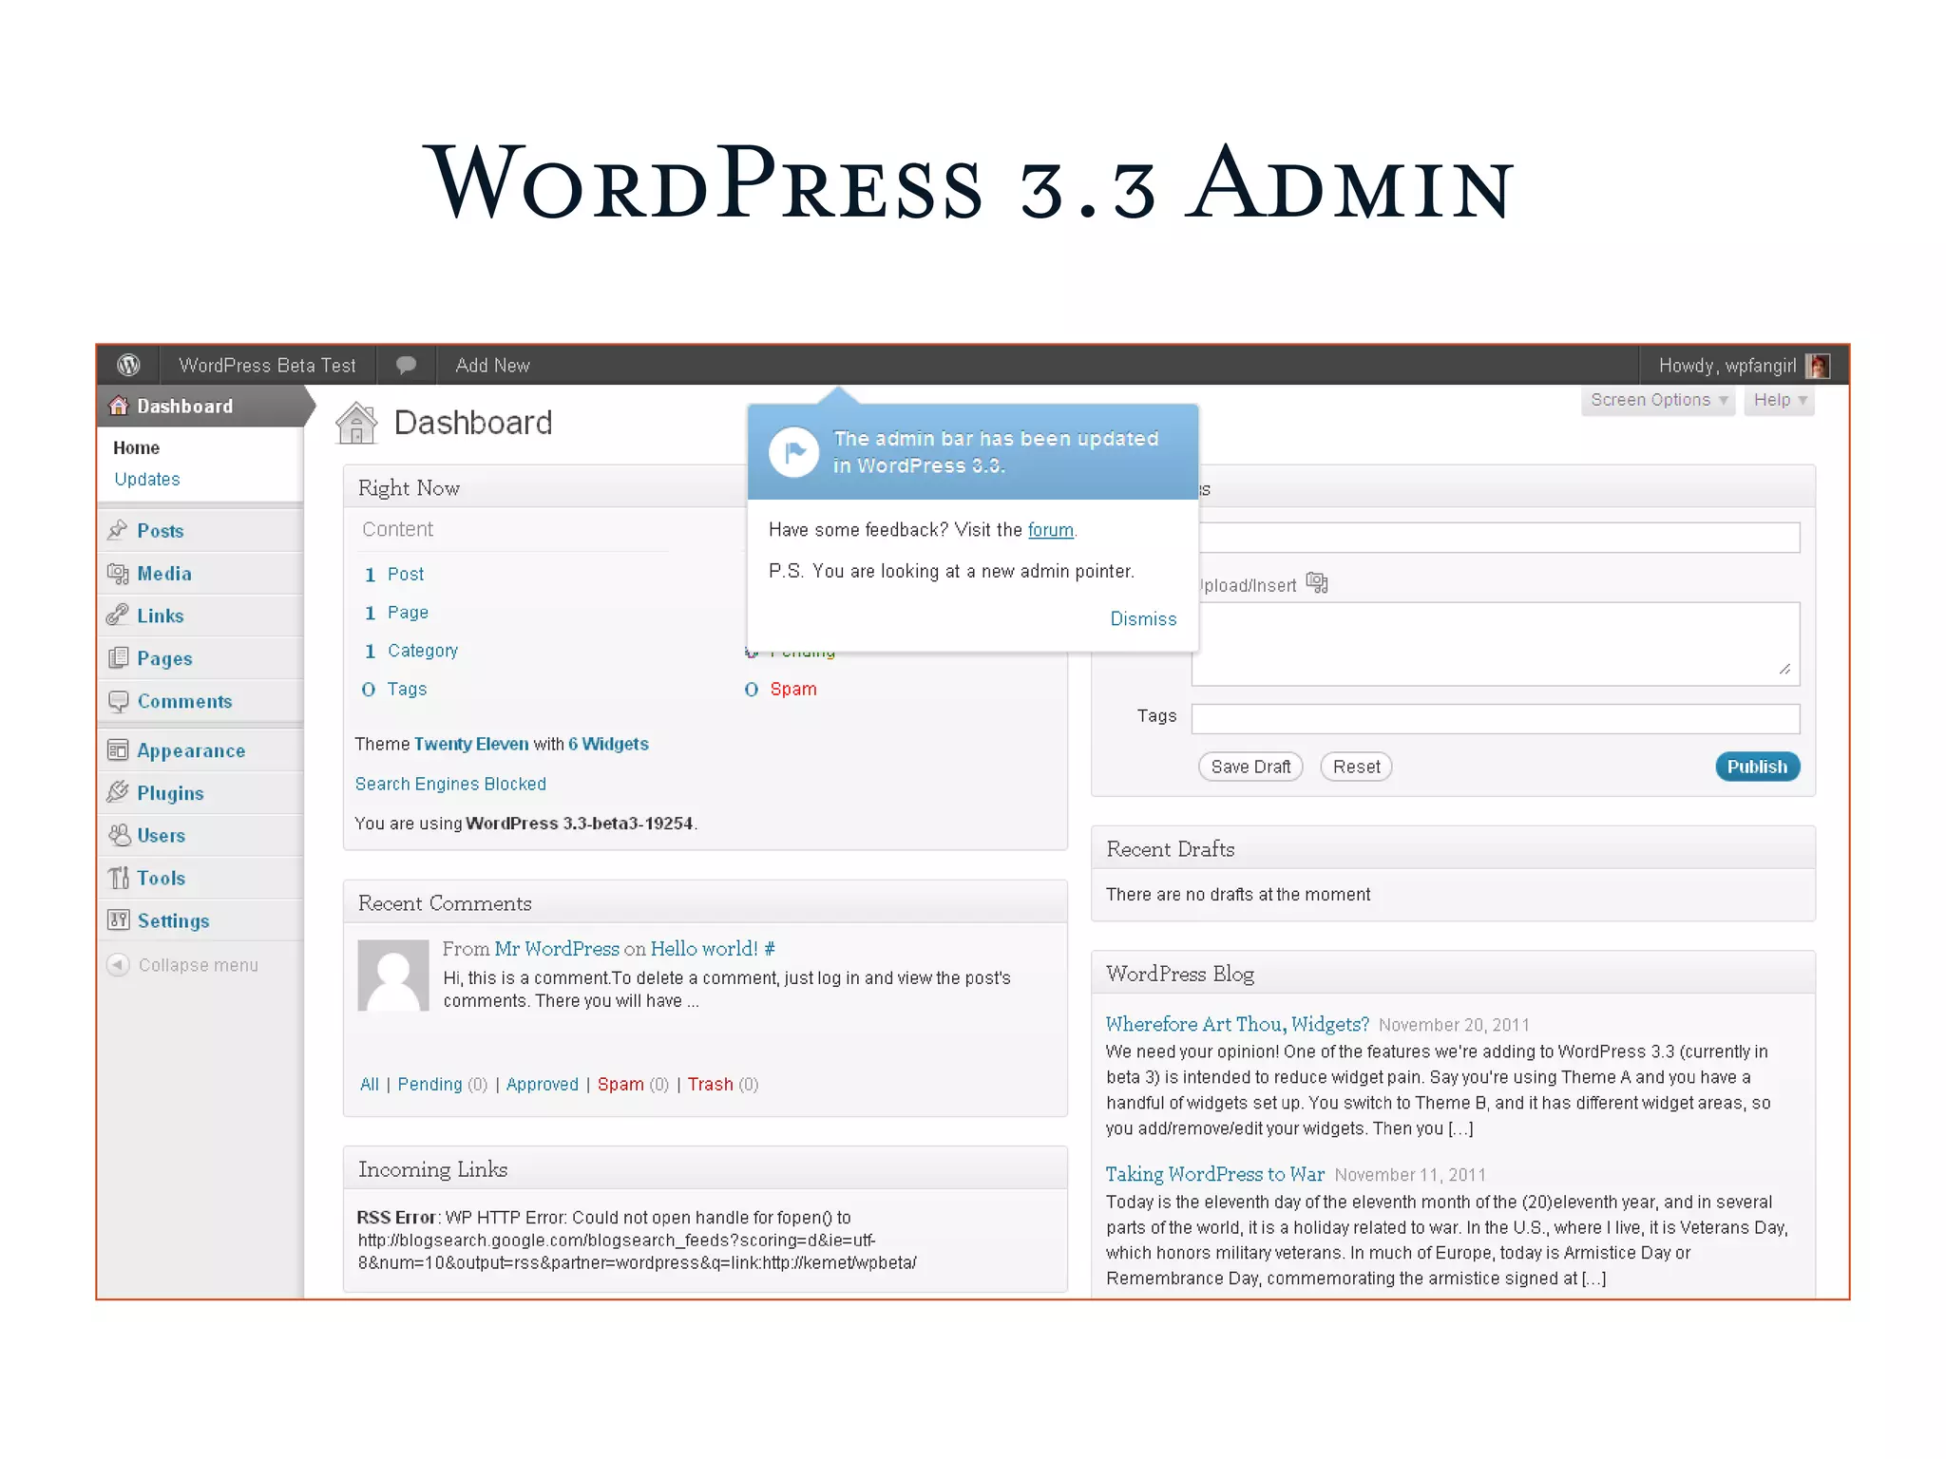Select Home under Dashboard menu
The width and height of the screenshot is (1946, 1459).
[x=136, y=447]
